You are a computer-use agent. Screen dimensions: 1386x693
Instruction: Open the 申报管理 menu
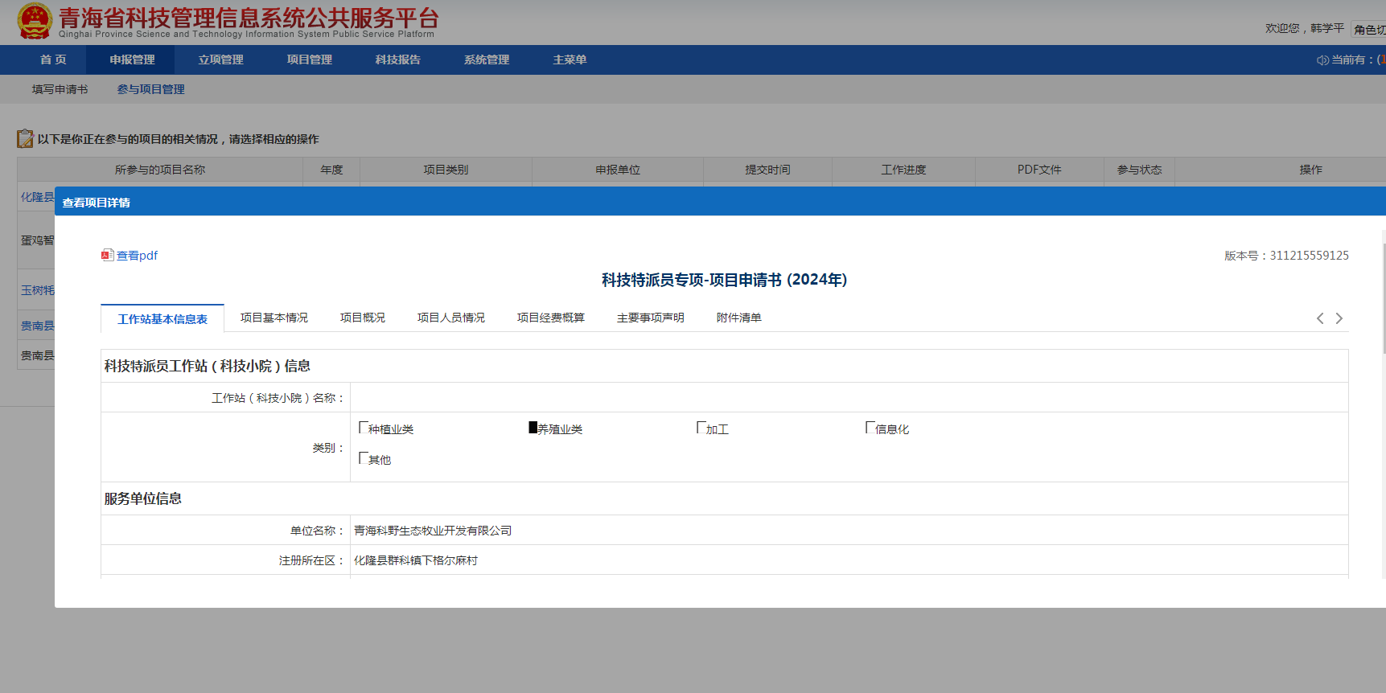click(x=132, y=60)
